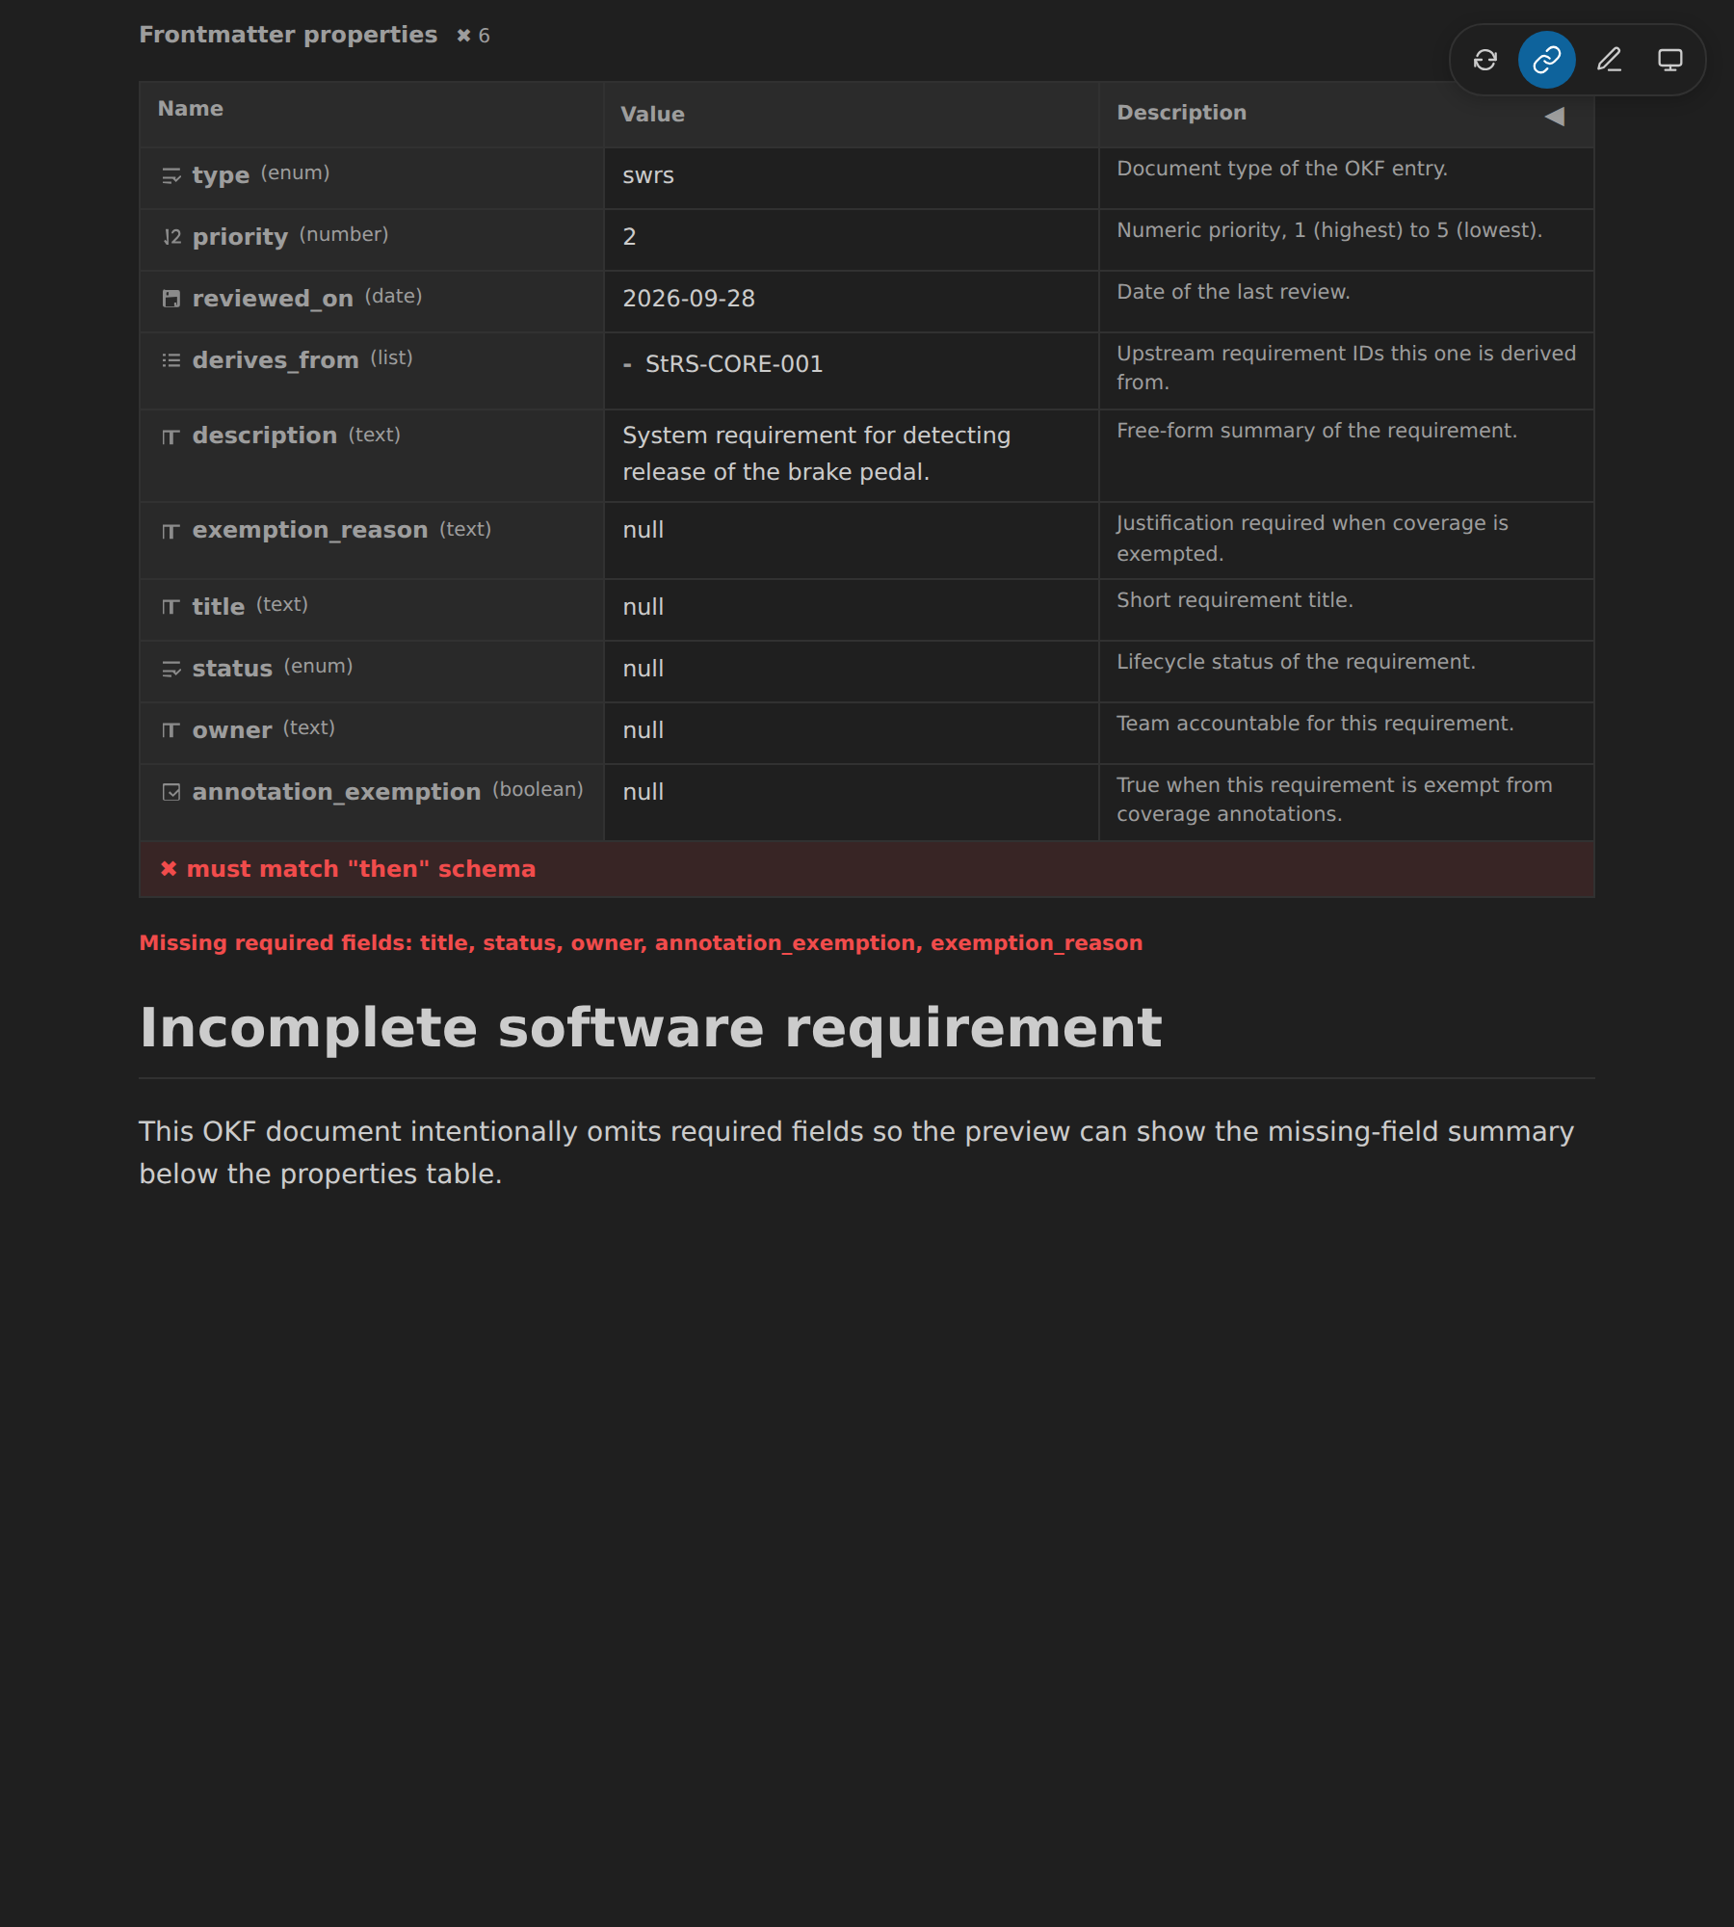The width and height of the screenshot is (1734, 1927).
Task: Click the Frontmatter properties heading
Action: click(288, 35)
